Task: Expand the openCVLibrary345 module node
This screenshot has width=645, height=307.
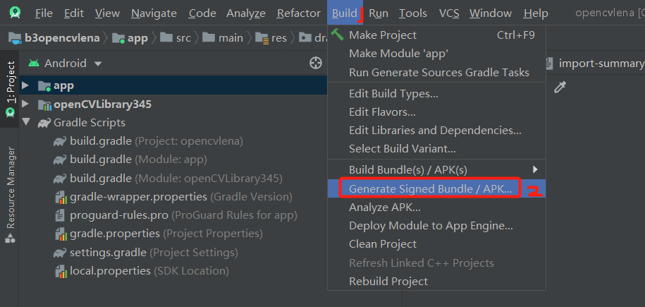Action: (25, 104)
